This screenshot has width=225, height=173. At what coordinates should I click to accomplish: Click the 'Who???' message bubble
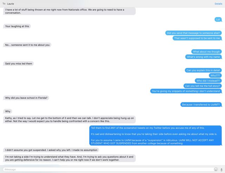click(x=215, y=76)
